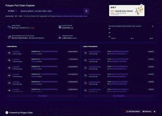Click the magnifier search button
The image size is (162, 116).
[x=86, y=11]
